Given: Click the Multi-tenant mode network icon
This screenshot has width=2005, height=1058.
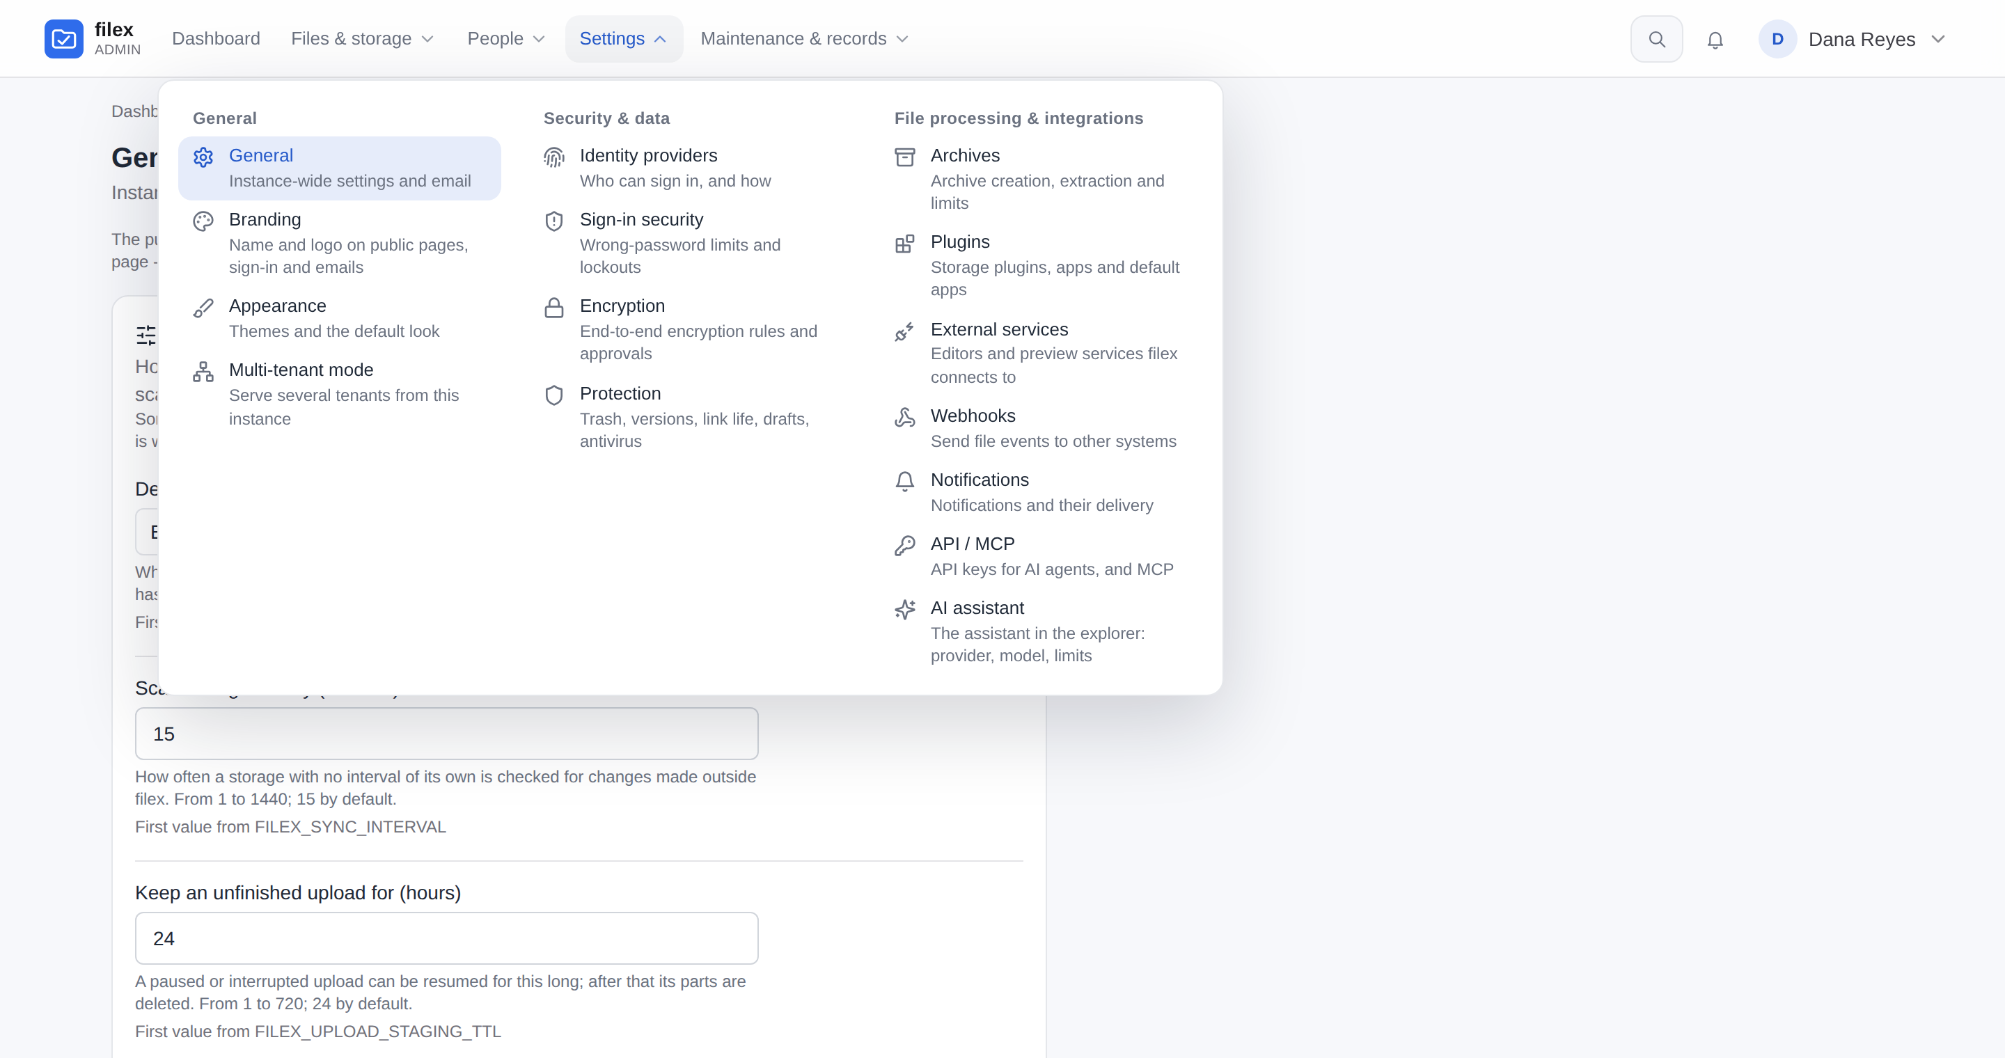Looking at the screenshot, I should [x=203, y=372].
